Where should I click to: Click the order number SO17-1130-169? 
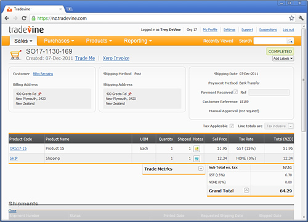(49, 51)
